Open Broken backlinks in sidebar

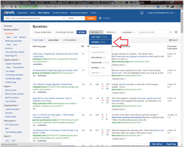pyautogui.click(x=22, y=37)
